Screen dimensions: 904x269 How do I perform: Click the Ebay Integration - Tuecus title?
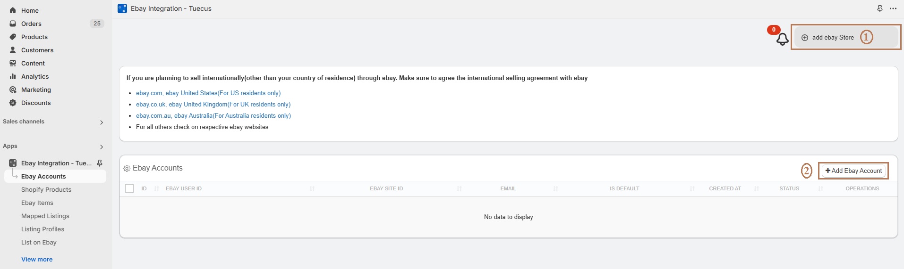(171, 8)
